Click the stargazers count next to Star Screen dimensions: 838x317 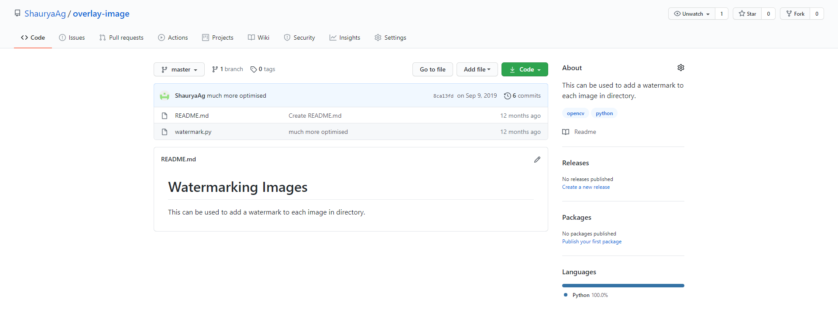coord(769,14)
